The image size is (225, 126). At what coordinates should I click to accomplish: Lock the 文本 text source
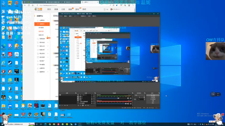coord(94,95)
